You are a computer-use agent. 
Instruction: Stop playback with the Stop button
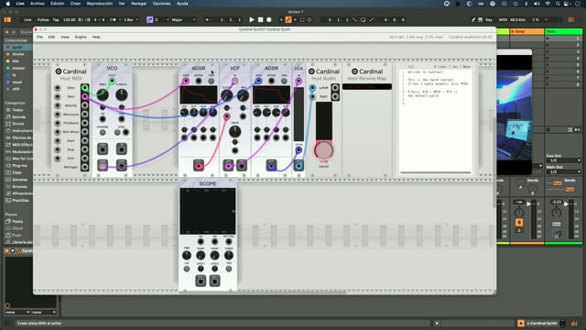(260, 20)
